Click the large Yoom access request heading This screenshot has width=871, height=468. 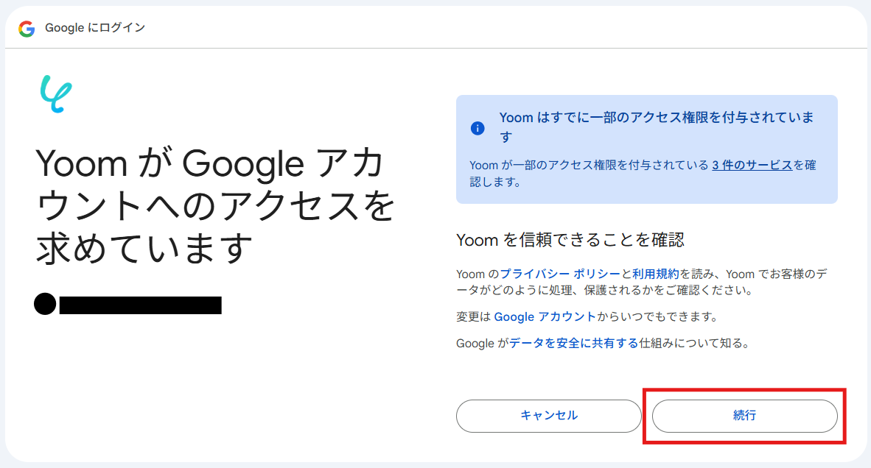pos(215,208)
